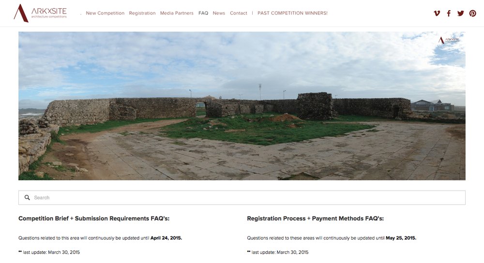Screen dimensions: 484x263
Task: Click Registration Process + Payment Methods heading
Action: 315,219
